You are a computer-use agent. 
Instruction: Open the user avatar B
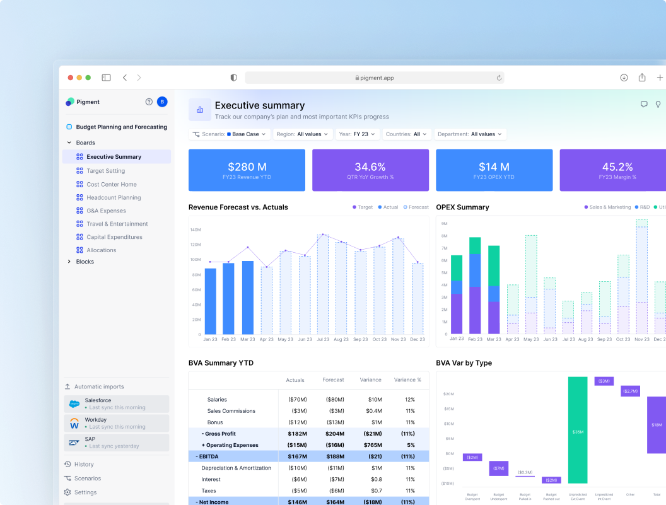click(x=162, y=102)
